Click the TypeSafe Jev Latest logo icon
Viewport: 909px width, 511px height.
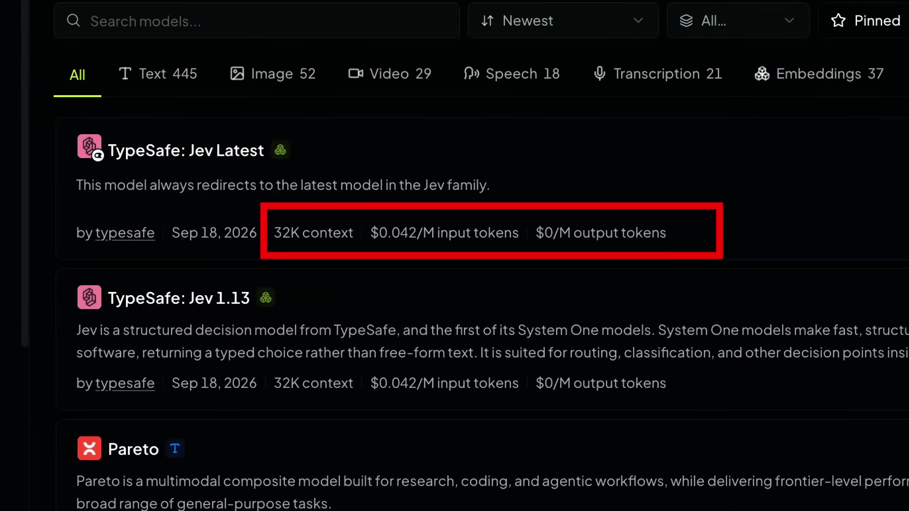tap(89, 147)
